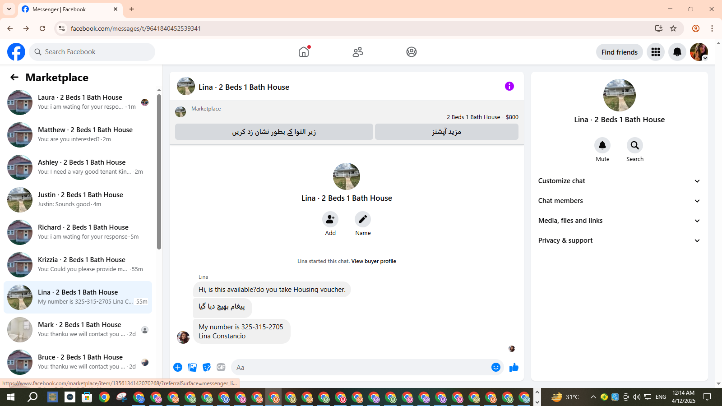
Task: Open chat with Justin
Action: 78,200
